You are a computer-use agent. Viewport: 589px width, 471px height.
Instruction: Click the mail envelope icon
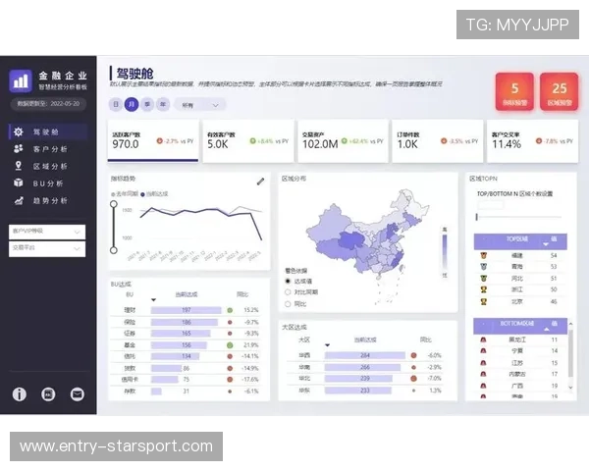(78, 393)
